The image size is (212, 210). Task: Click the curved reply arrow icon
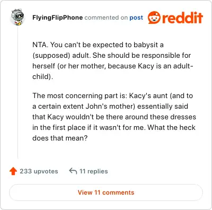[73, 171]
